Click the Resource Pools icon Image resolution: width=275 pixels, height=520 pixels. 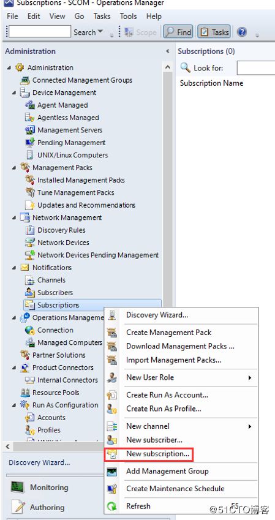(x=25, y=393)
